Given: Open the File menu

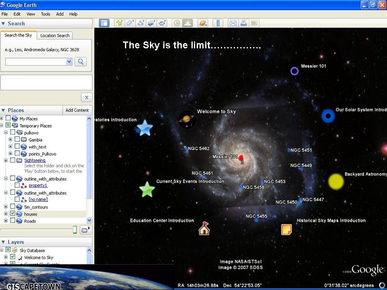Looking at the screenshot, I should pos(4,14).
